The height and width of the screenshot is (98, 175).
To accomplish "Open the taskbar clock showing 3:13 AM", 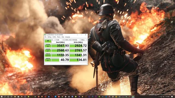I will (167, 97).
